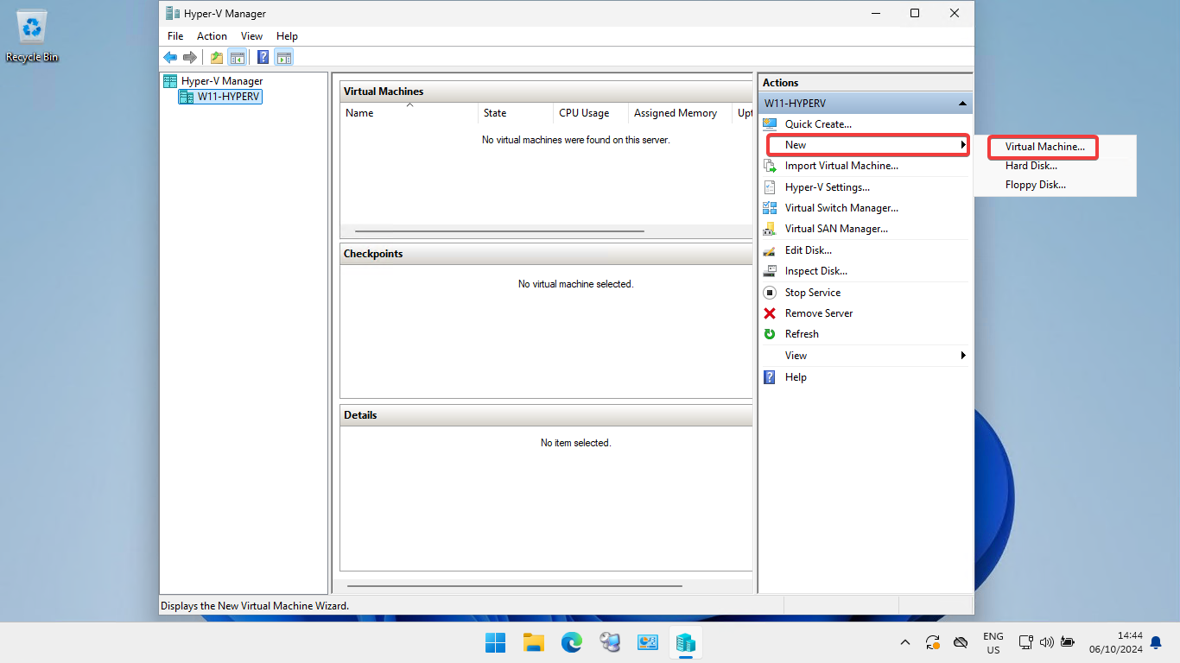The height and width of the screenshot is (663, 1180).
Task: Expand the New submenu arrow in Actions
Action: (x=963, y=145)
